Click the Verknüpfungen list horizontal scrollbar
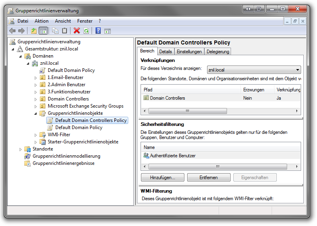The width and height of the screenshot is (317, 226). click(x=187, y=111)
